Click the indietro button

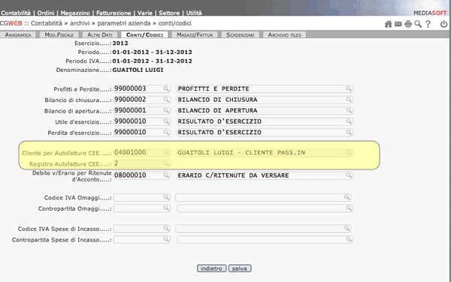coord(212,268)
